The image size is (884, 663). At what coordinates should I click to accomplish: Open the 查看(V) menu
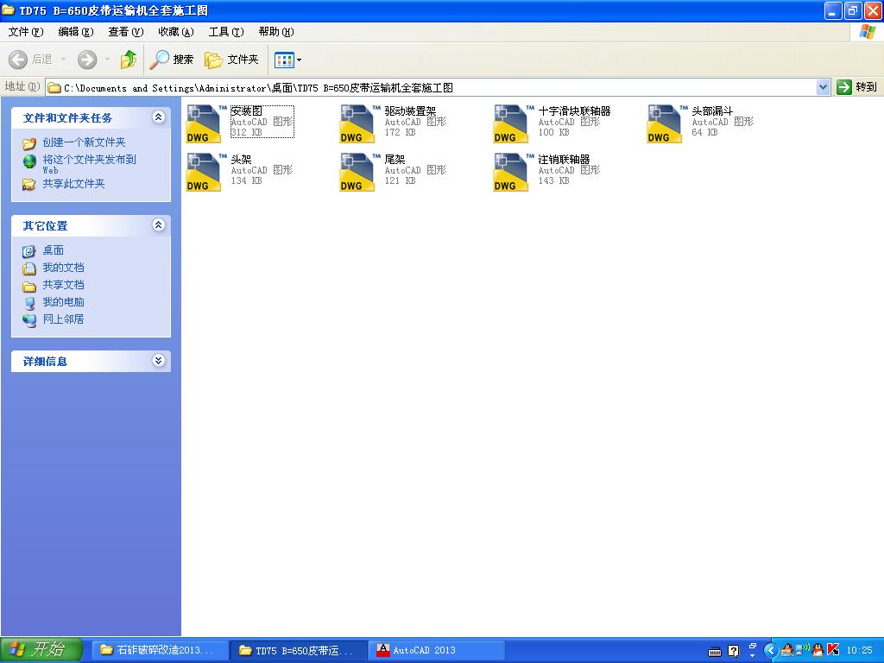coord(125,32)
